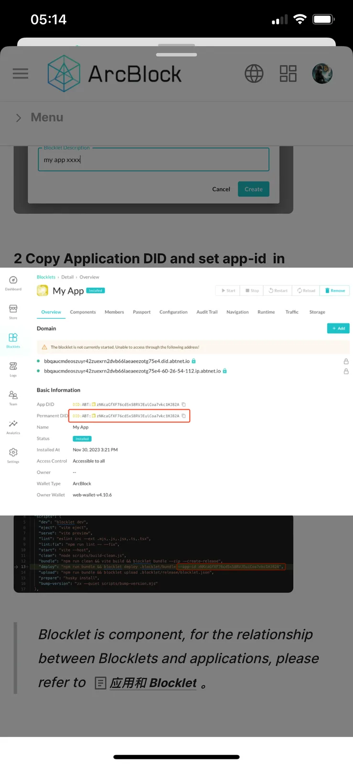Click the Stop button
The width and height of the screenshot is (353, 766).
click(x=252, y=291)
